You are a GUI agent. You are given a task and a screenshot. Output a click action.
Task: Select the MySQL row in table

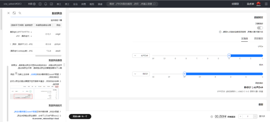[36, 44]
